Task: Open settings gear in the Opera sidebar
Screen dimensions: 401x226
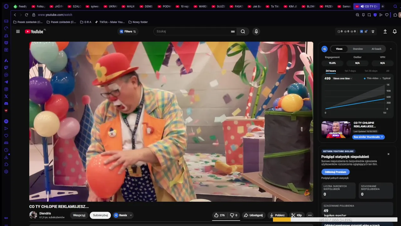Action: [x=6, y=172]
